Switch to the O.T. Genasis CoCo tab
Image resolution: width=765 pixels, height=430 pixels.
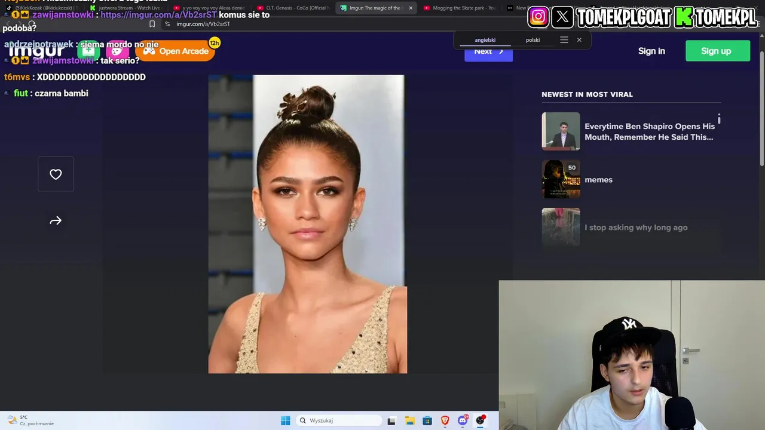pyautogui.click(x=293, y=8)
